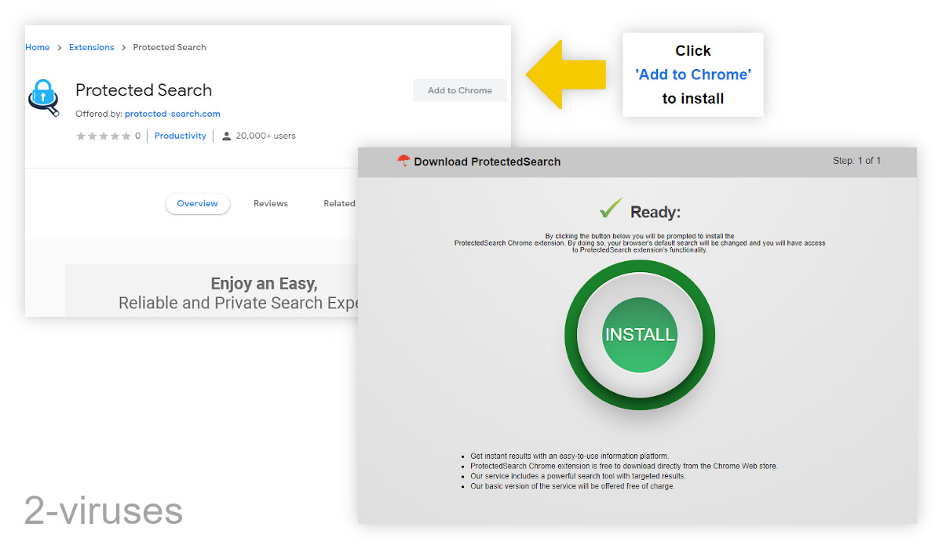The width and height of the screenshot is (942, 549).
Task: Click the Add to Chrome button
Action: 459,90
